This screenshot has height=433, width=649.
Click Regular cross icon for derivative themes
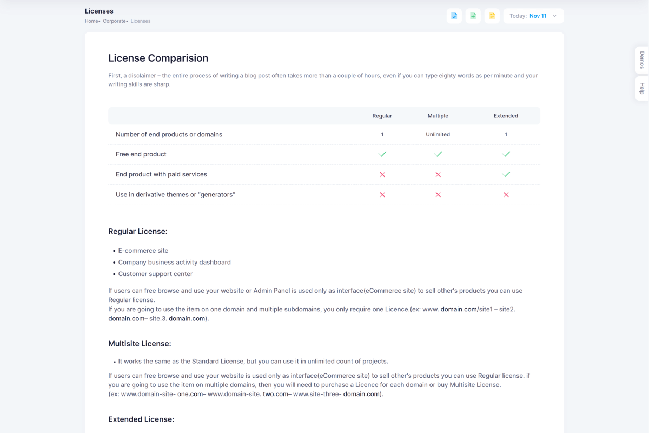382,195
